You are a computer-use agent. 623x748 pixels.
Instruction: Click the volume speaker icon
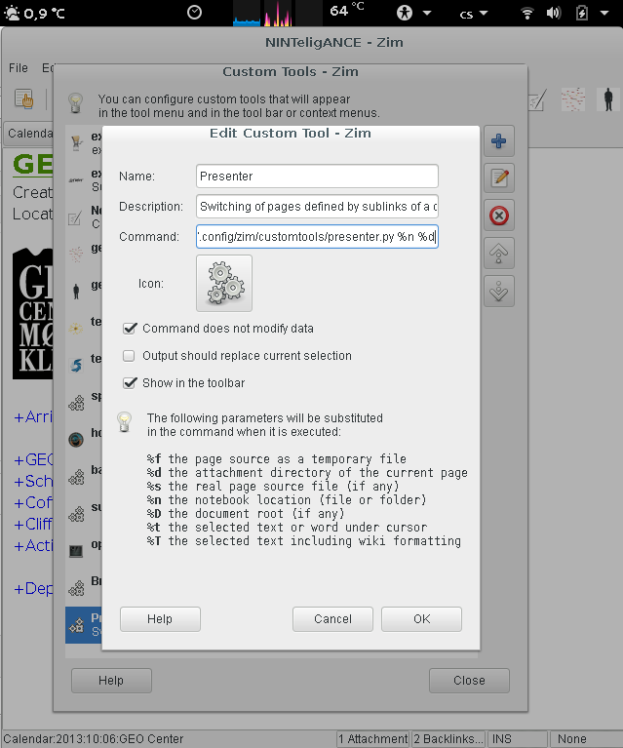(x=555, y=13)
